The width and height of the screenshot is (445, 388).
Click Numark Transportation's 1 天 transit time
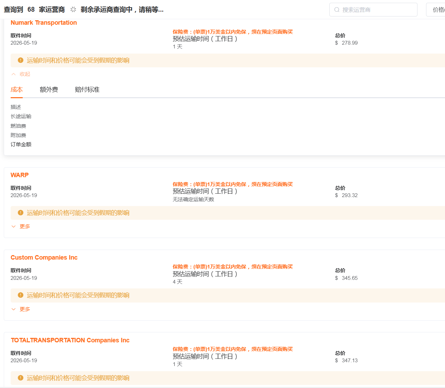[178, 47]
